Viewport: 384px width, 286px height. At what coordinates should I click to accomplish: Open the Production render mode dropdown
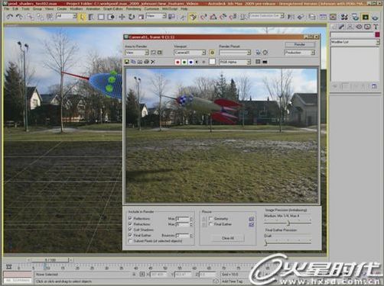[300, 53]
